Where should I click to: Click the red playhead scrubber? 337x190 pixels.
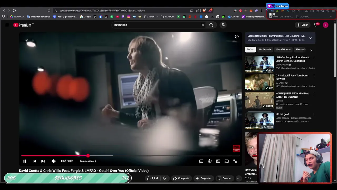(88, 156)
